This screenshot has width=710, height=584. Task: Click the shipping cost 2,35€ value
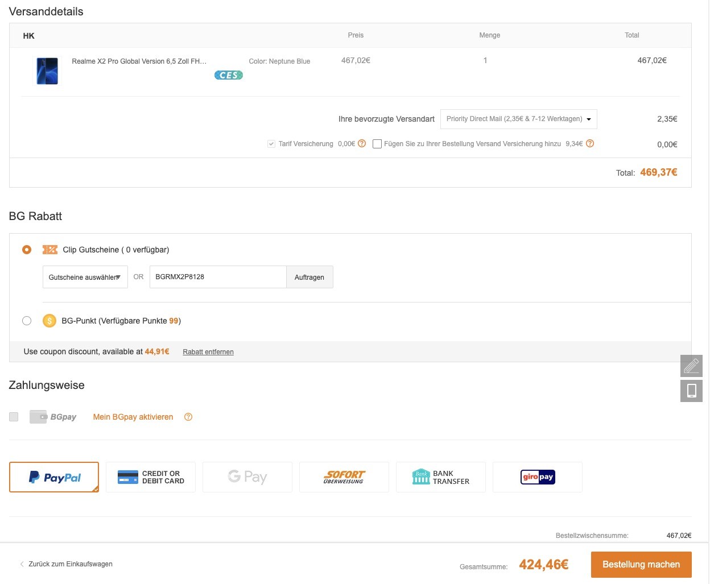coord(667,119)
